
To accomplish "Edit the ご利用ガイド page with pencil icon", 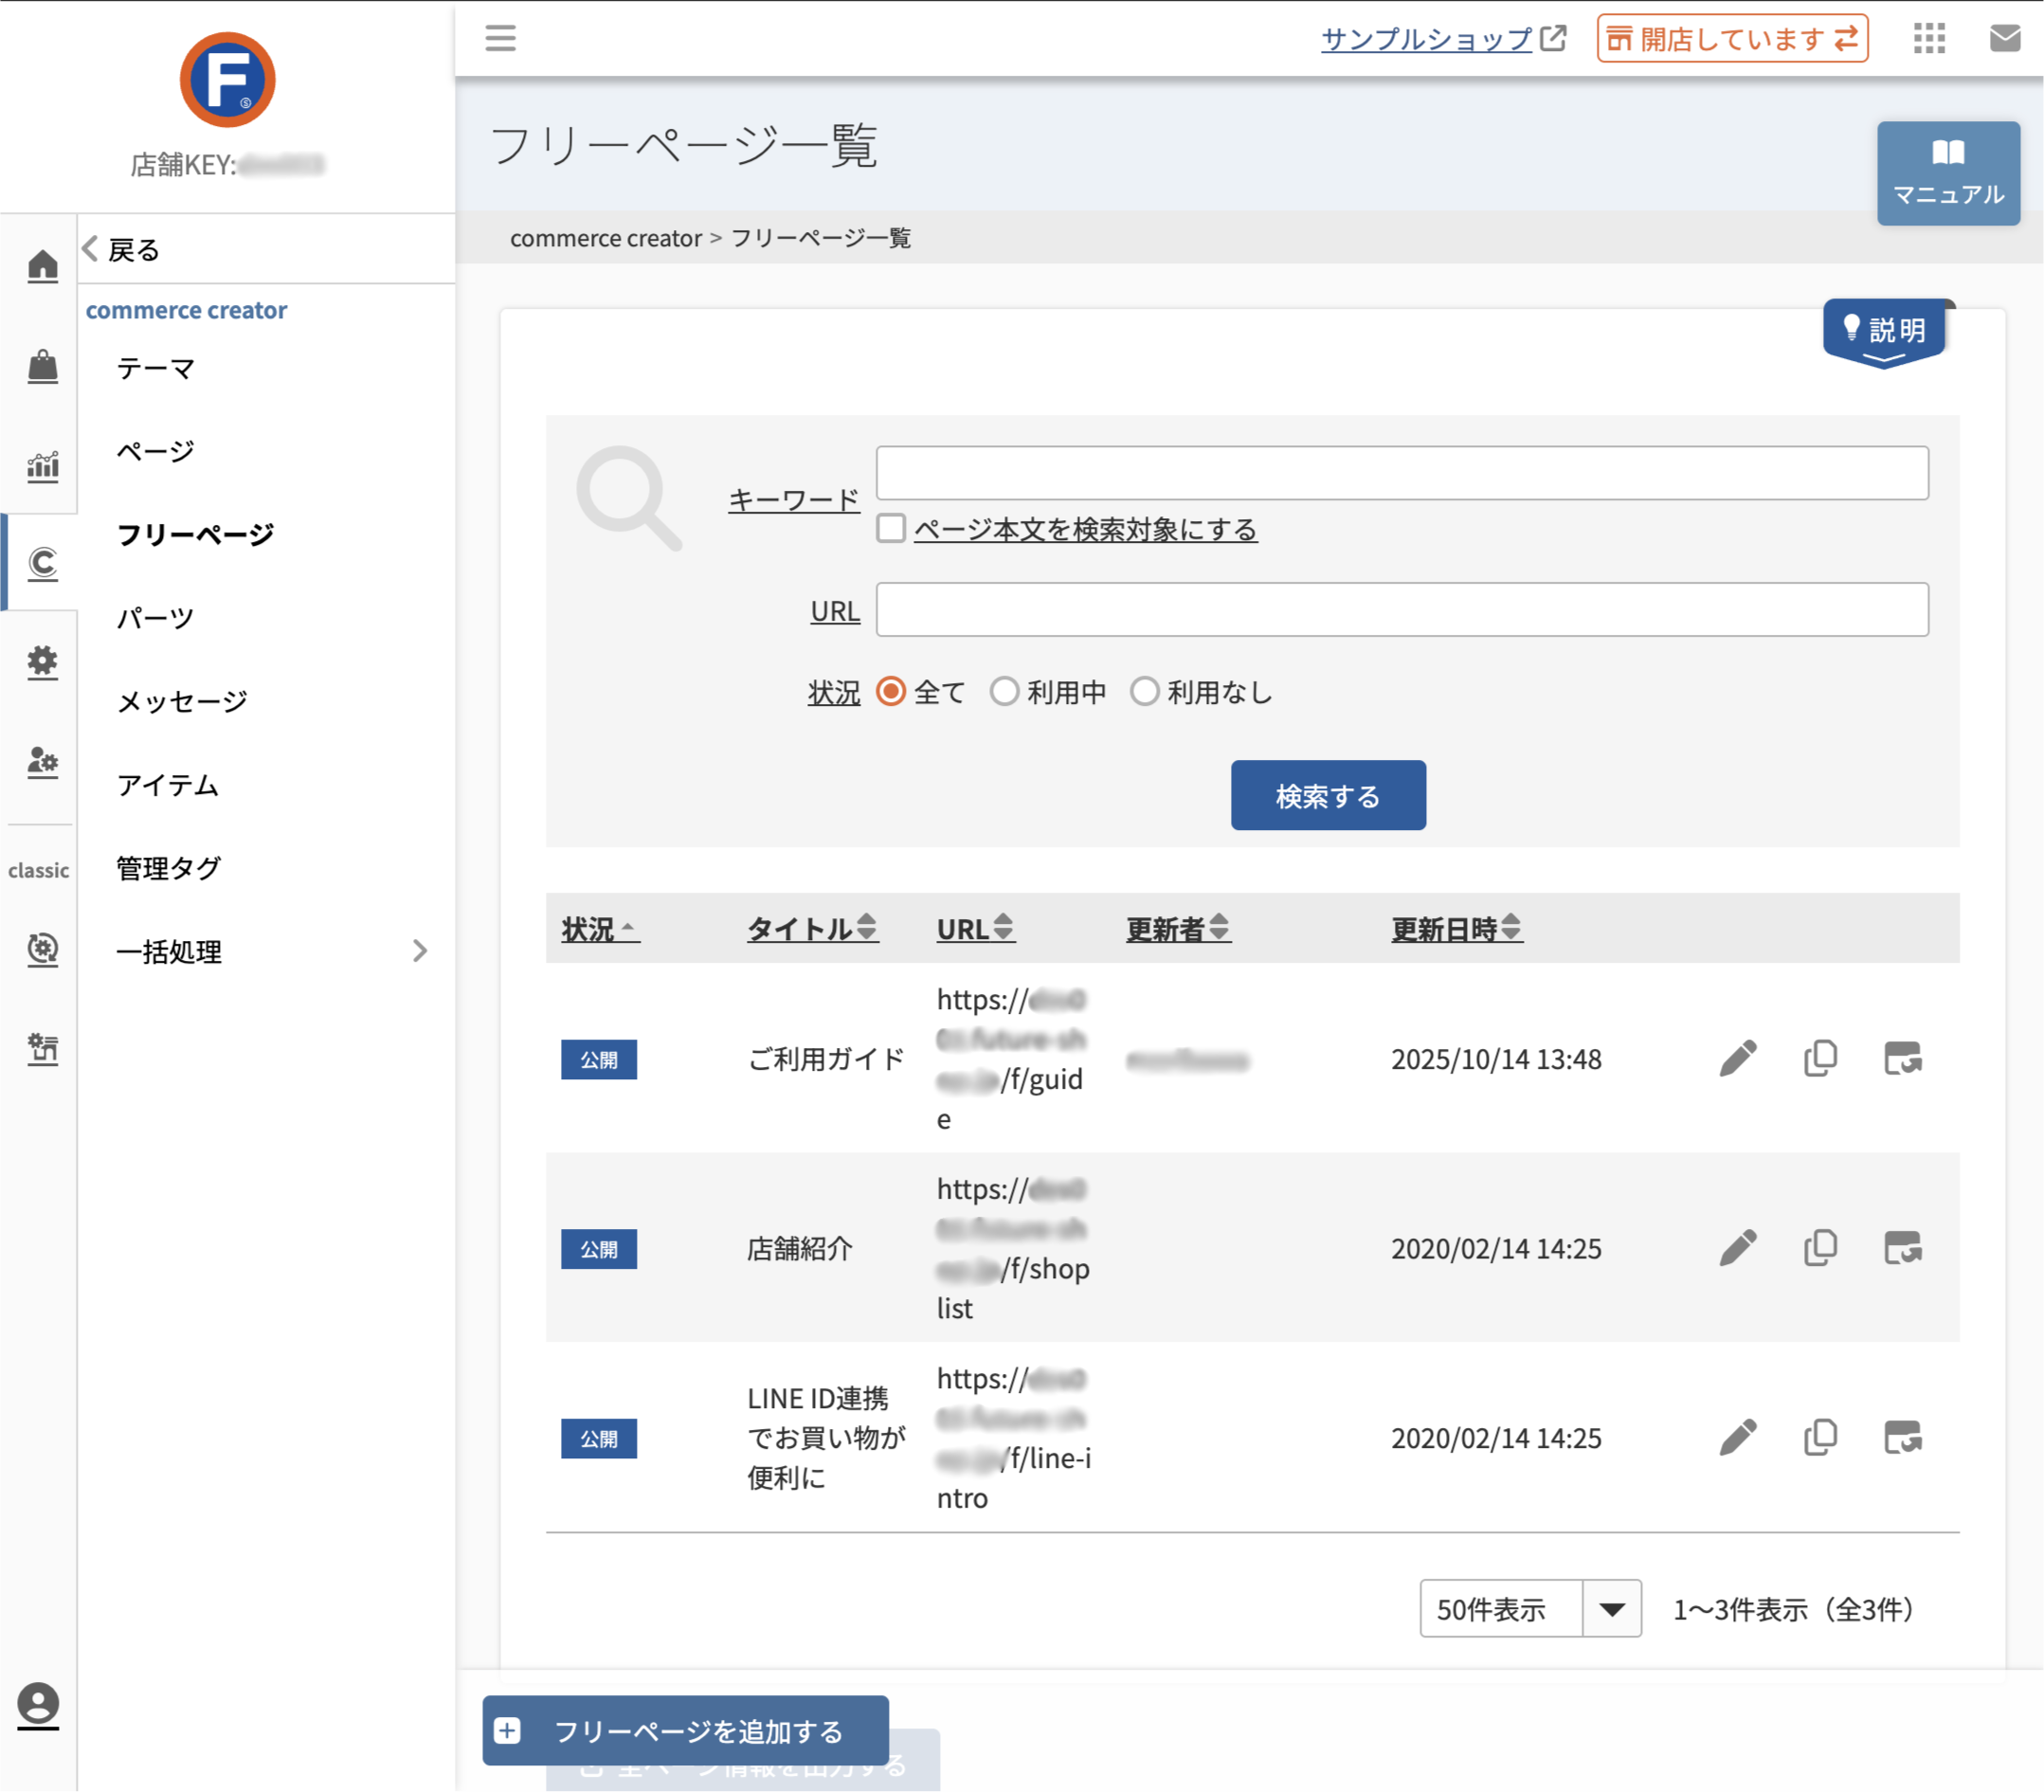I will (1738, 1058).
